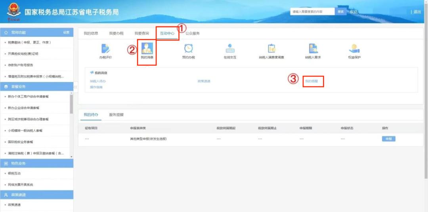The image size is (428, 212).
Task: Open 政策速递 item in left sidebar list
Action: pos(14,204)
